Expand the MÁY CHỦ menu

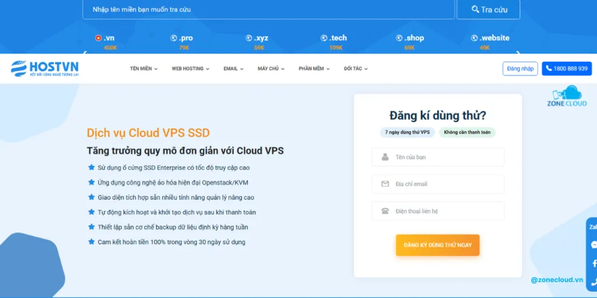[x=271, y=69]
